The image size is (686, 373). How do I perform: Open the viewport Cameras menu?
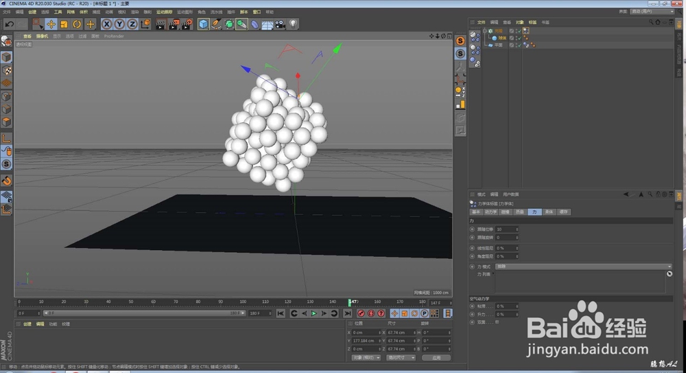click(42, 36)
